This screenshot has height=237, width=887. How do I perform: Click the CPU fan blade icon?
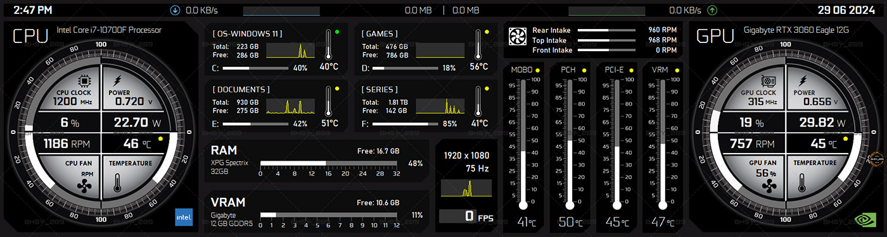coord(84,186)
